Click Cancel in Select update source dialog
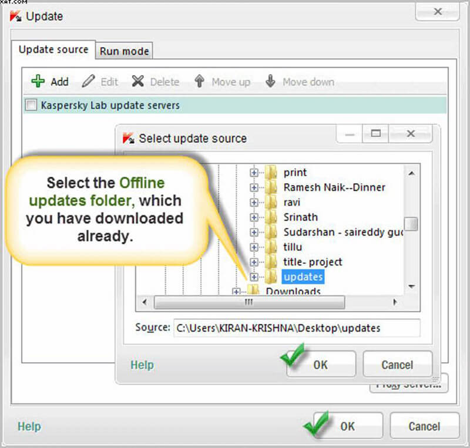 [398, 365]
